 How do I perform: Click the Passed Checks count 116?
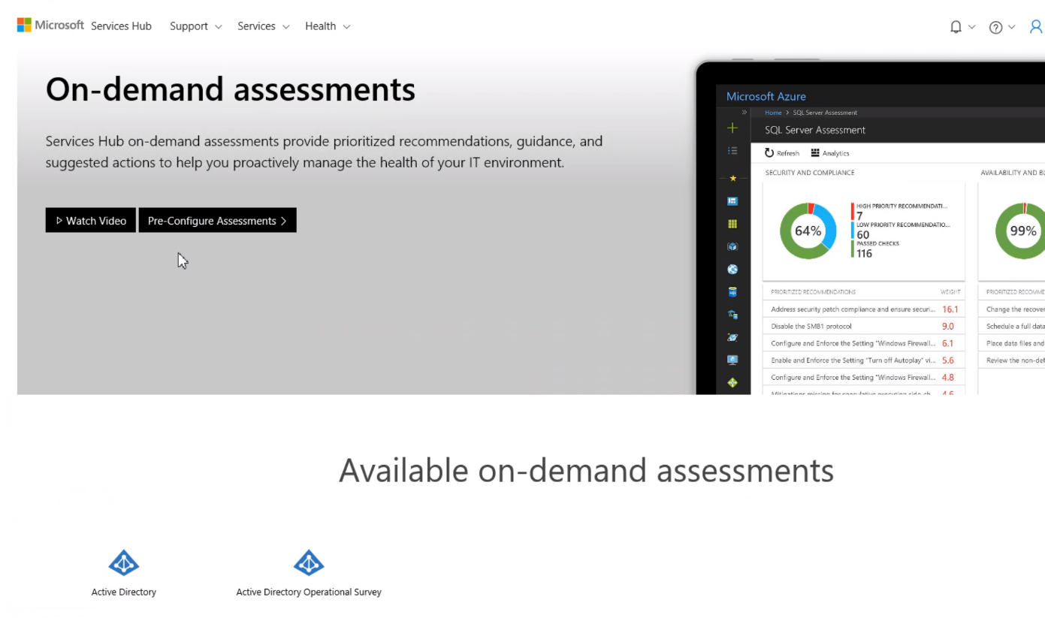(865, 254)
